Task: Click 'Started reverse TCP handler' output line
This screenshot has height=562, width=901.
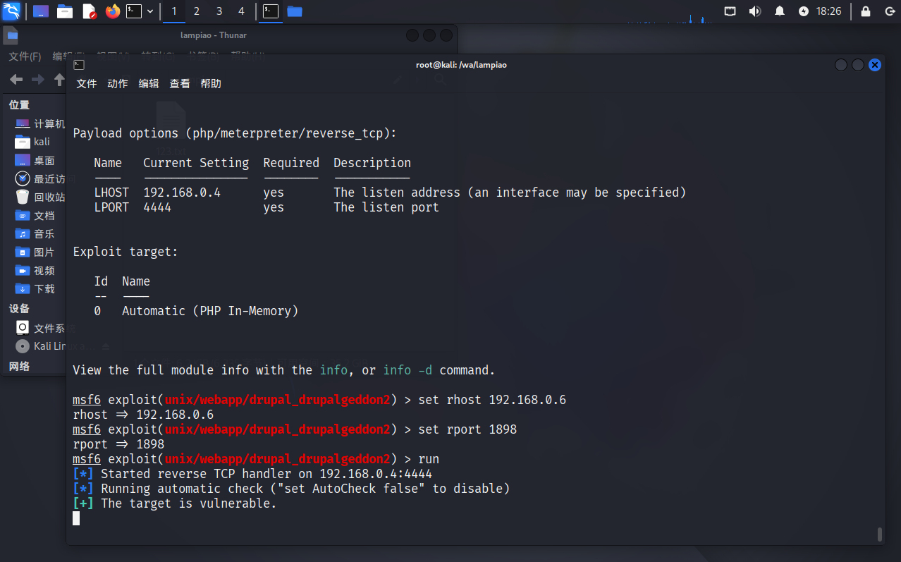Action: click(x=252, y=474)
